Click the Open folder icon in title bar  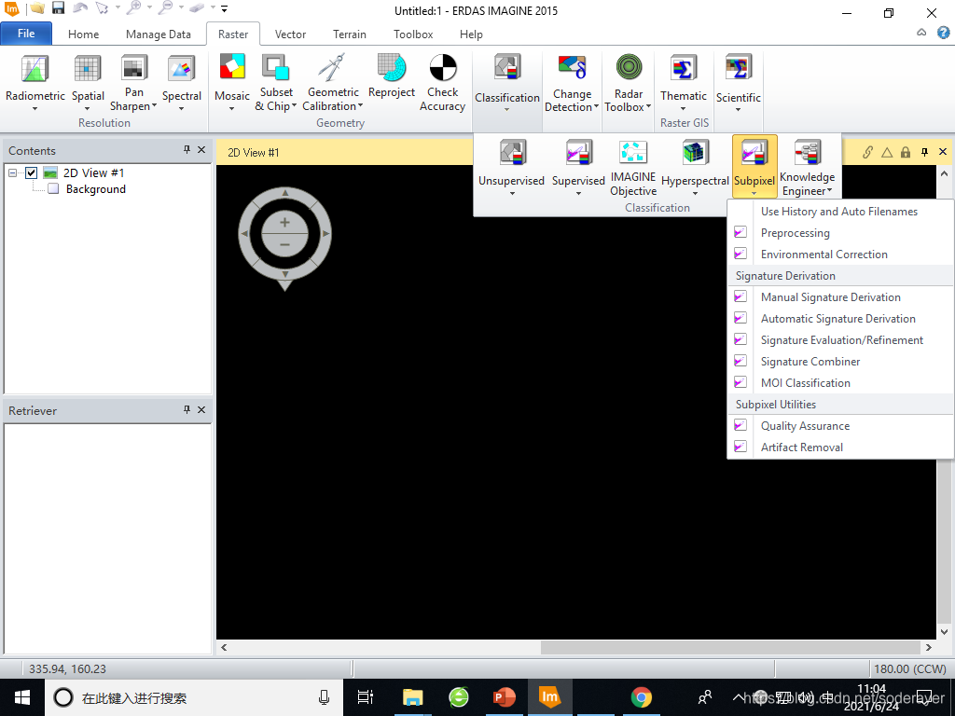point(37,8)
